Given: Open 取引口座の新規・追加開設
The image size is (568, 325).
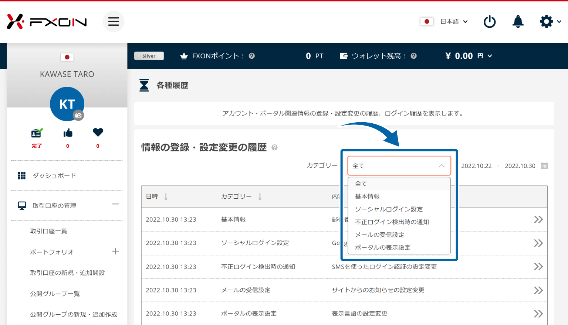Looking at the screenshot, I should tap(67, 273).
